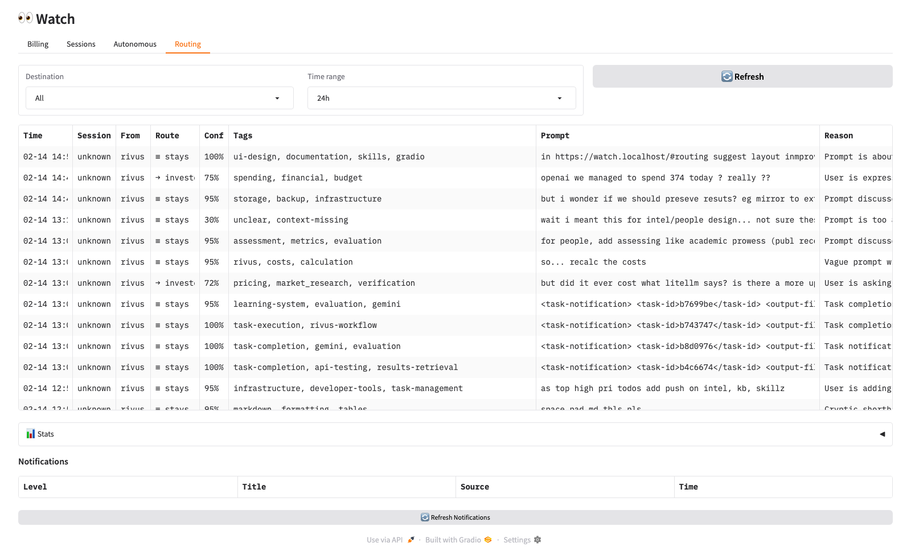
Task: Open the Built with Gradio link
Action: pyautogui.click(x=453, y=540)
